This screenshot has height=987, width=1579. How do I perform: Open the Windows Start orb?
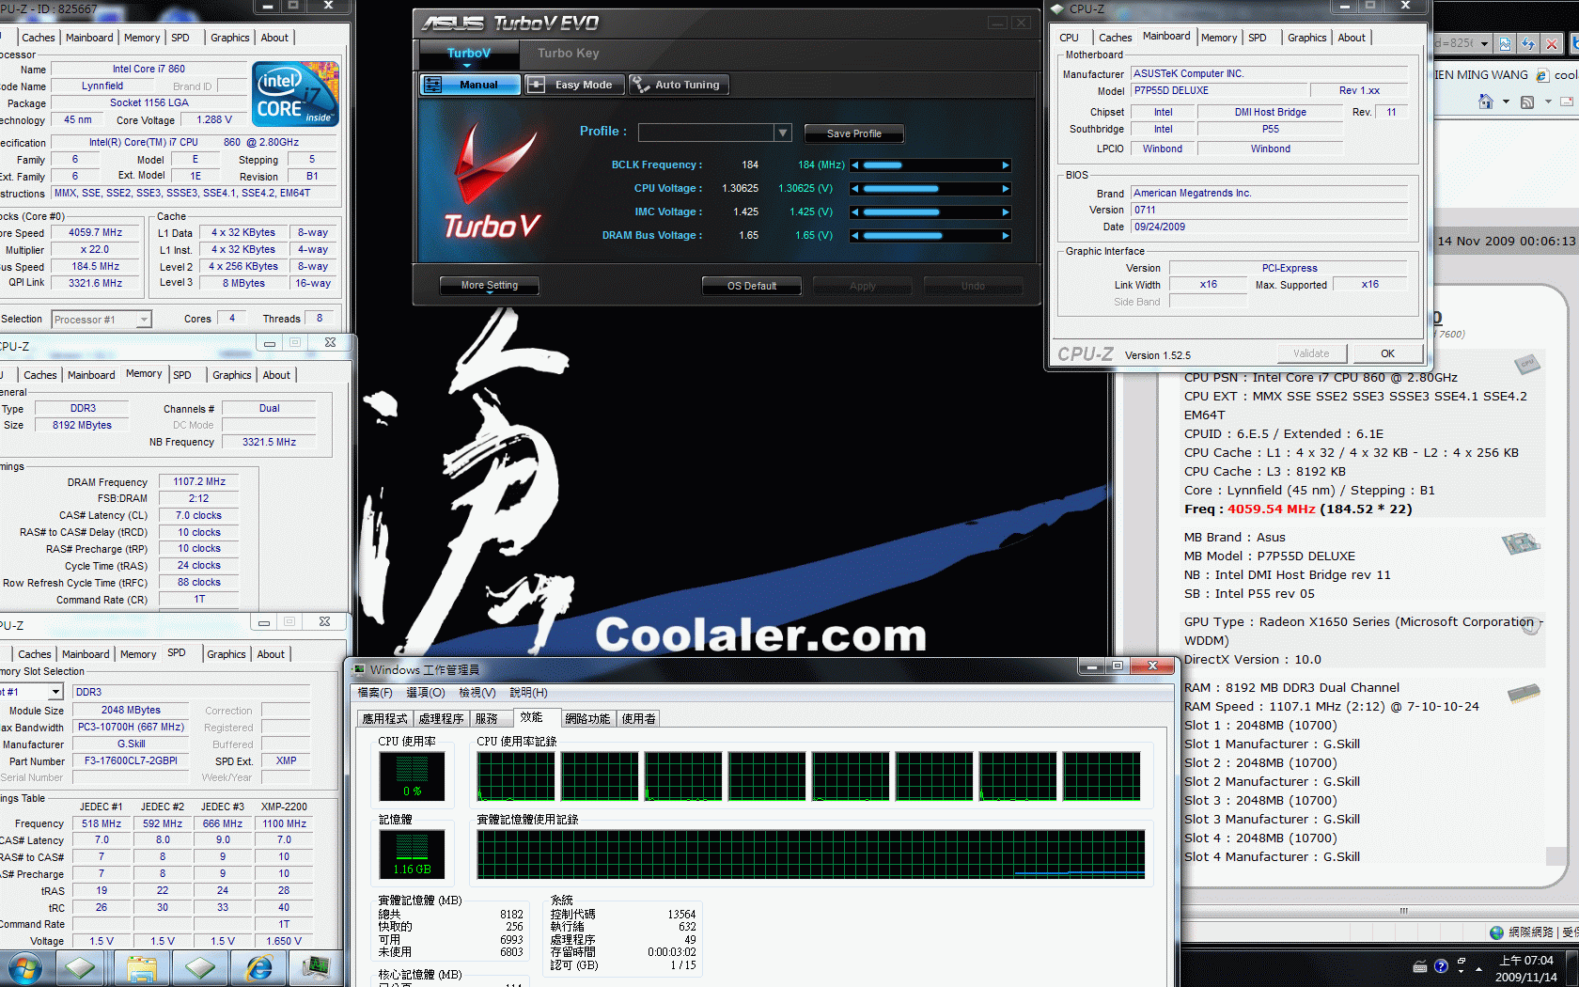coord(23,968)
